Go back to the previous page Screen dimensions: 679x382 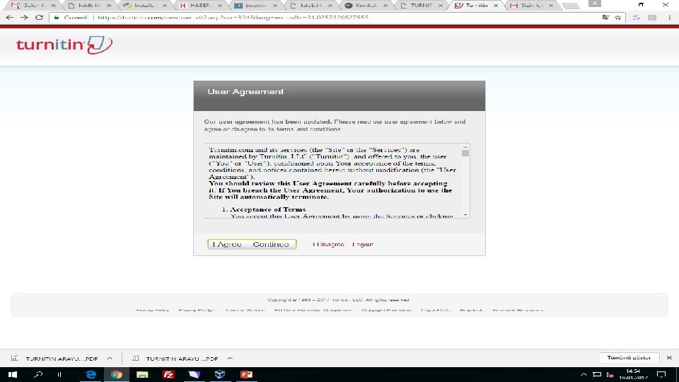click(x=9, y=17)
